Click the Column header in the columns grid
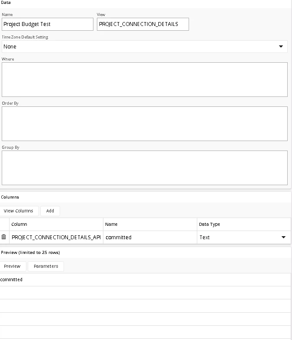The width and height of the screenshot is (292, 340). (x=19, y=225)
